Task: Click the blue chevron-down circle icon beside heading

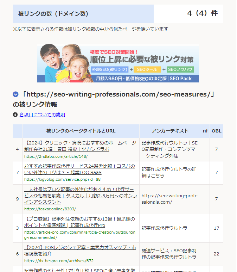Action: [x=15, y=94]
